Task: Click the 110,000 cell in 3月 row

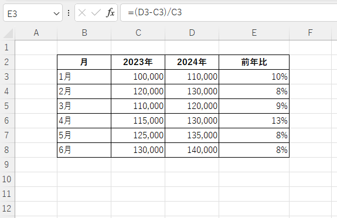Action: click(x=138, y=106)
